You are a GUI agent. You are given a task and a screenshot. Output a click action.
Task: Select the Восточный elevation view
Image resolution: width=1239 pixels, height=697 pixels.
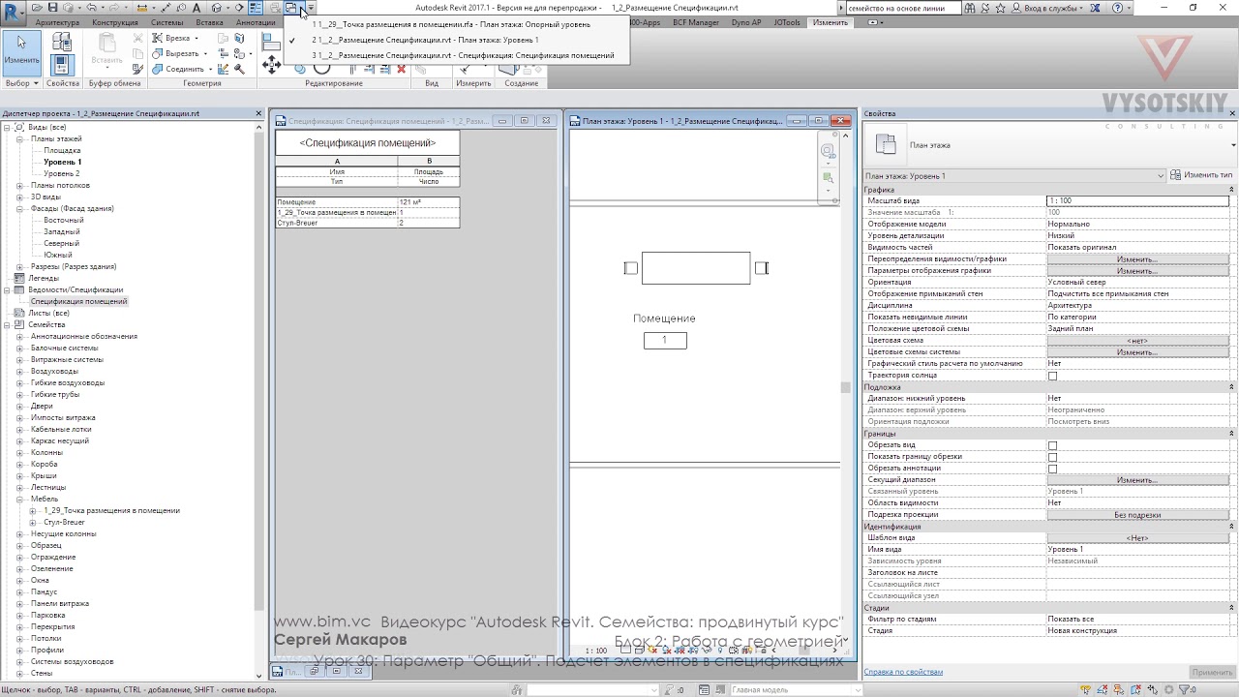click(x=64, y=221)
